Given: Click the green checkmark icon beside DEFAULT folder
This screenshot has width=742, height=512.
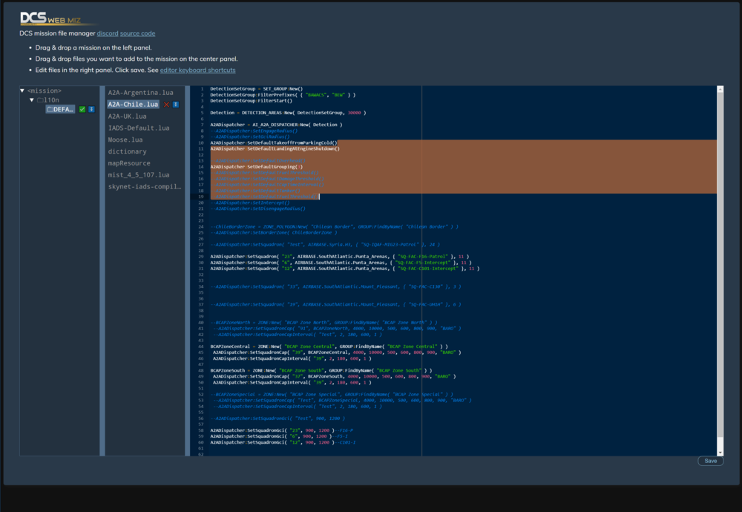Looking at the screenshot, I should pyautogui.click(x=82, y=109).
